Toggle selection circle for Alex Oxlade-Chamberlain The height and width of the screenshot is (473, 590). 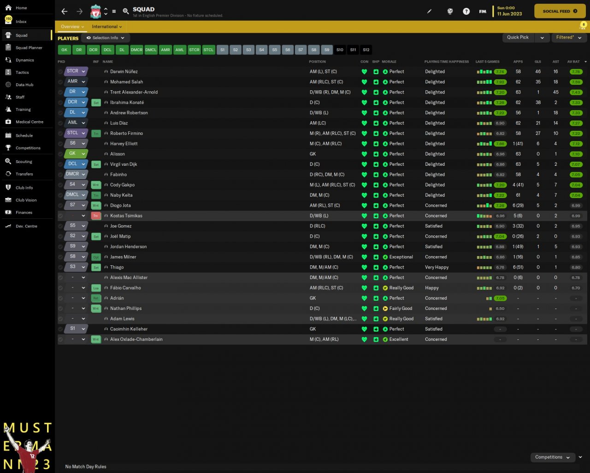pyautogui.click(x=60, y=339)
